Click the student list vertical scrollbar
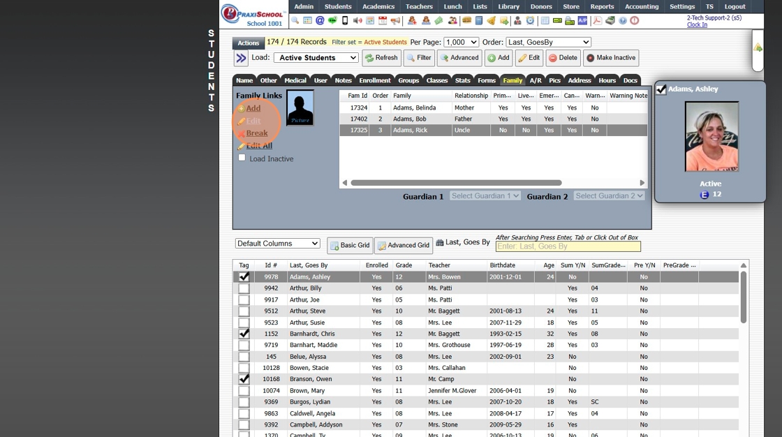This screenshot has width=782, height=437. tap(743, 297)
